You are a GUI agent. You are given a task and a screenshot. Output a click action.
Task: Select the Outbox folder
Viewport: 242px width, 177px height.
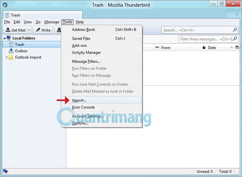pos(21,51)
